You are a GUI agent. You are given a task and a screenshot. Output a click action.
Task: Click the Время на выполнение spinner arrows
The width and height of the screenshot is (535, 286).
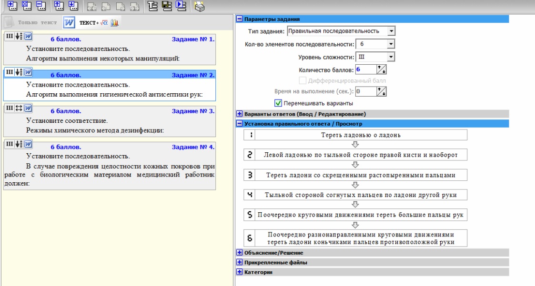point(382,91)
